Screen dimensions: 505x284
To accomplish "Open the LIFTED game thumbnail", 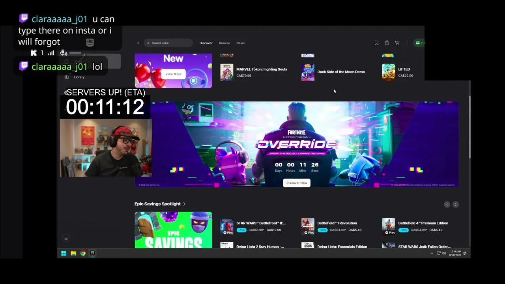I will [x=389, y=72].
